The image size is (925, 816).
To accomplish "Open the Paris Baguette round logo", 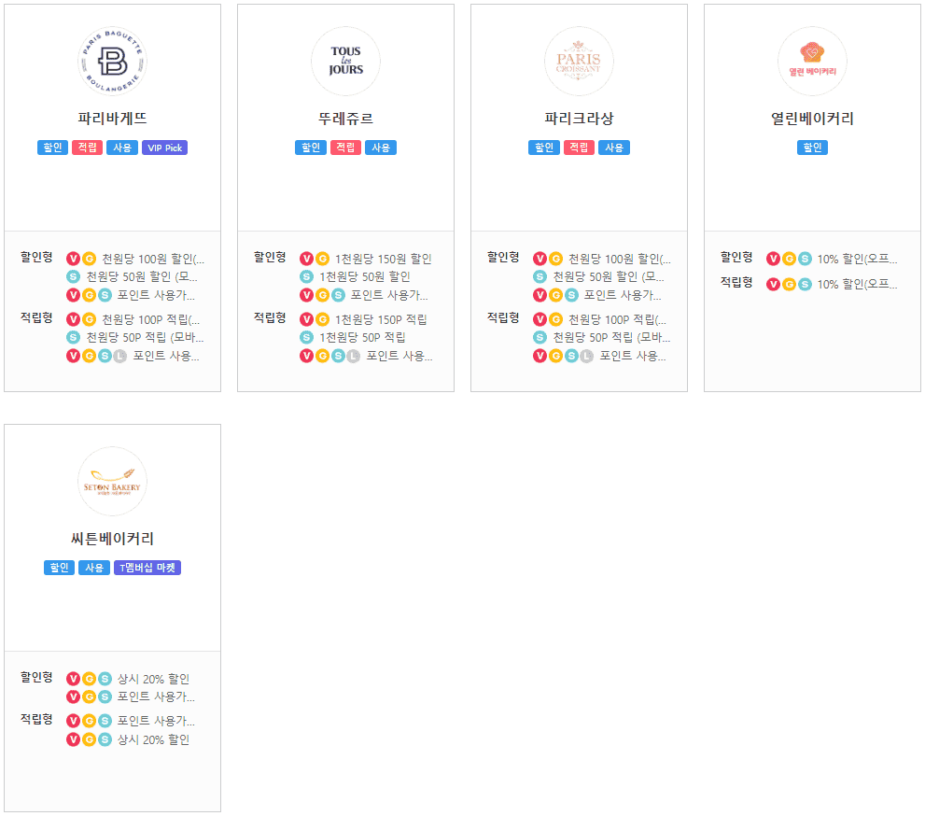I will click(112, 61).
